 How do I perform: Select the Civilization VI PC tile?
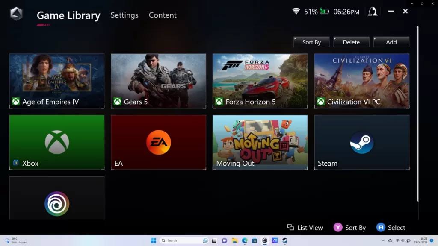coord(362,81)
